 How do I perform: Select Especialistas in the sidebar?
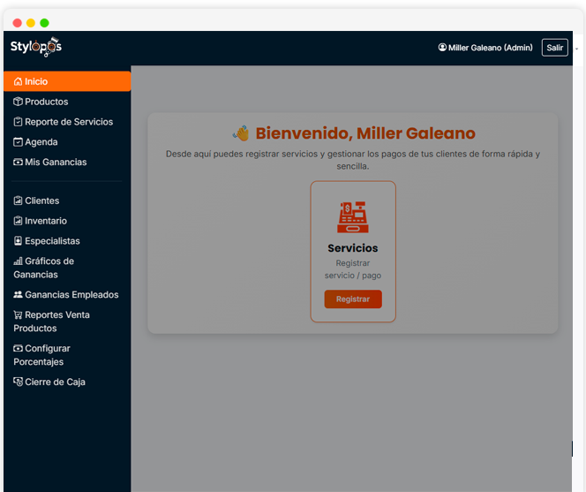(x=52, y=241)
